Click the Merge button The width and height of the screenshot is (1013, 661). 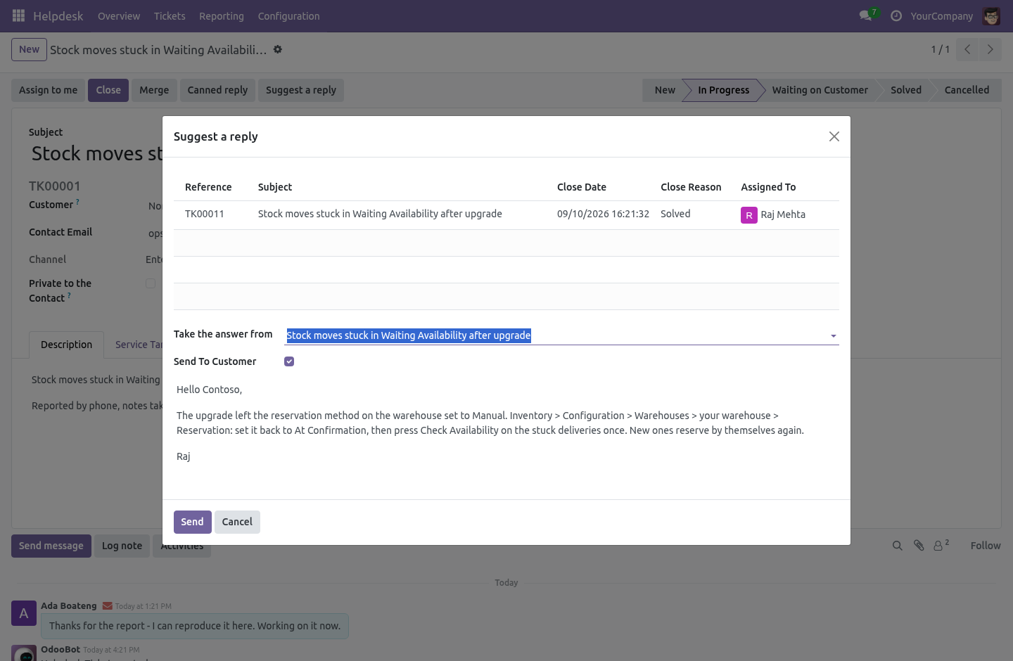154,90
